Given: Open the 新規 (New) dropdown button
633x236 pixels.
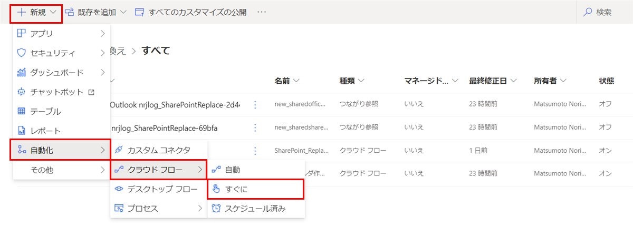Looking at the screenshot, I should [36, 12].
